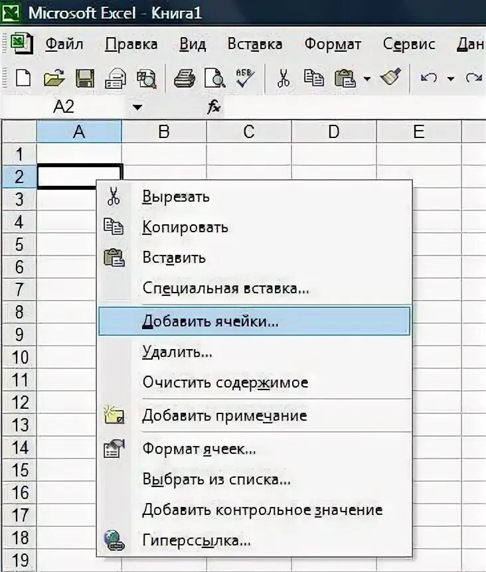
Task: Select column E header
Action: 419,131
